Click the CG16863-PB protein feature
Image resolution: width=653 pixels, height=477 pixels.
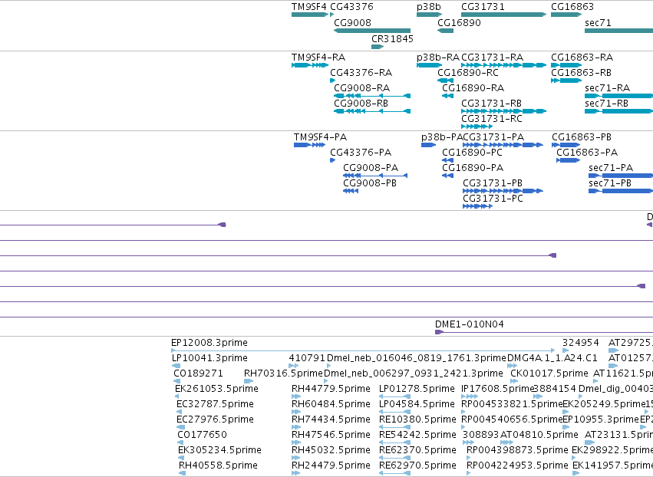tap(566, 145)
